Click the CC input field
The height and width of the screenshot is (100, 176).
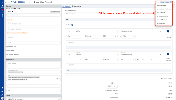click(x=33, y=86)
